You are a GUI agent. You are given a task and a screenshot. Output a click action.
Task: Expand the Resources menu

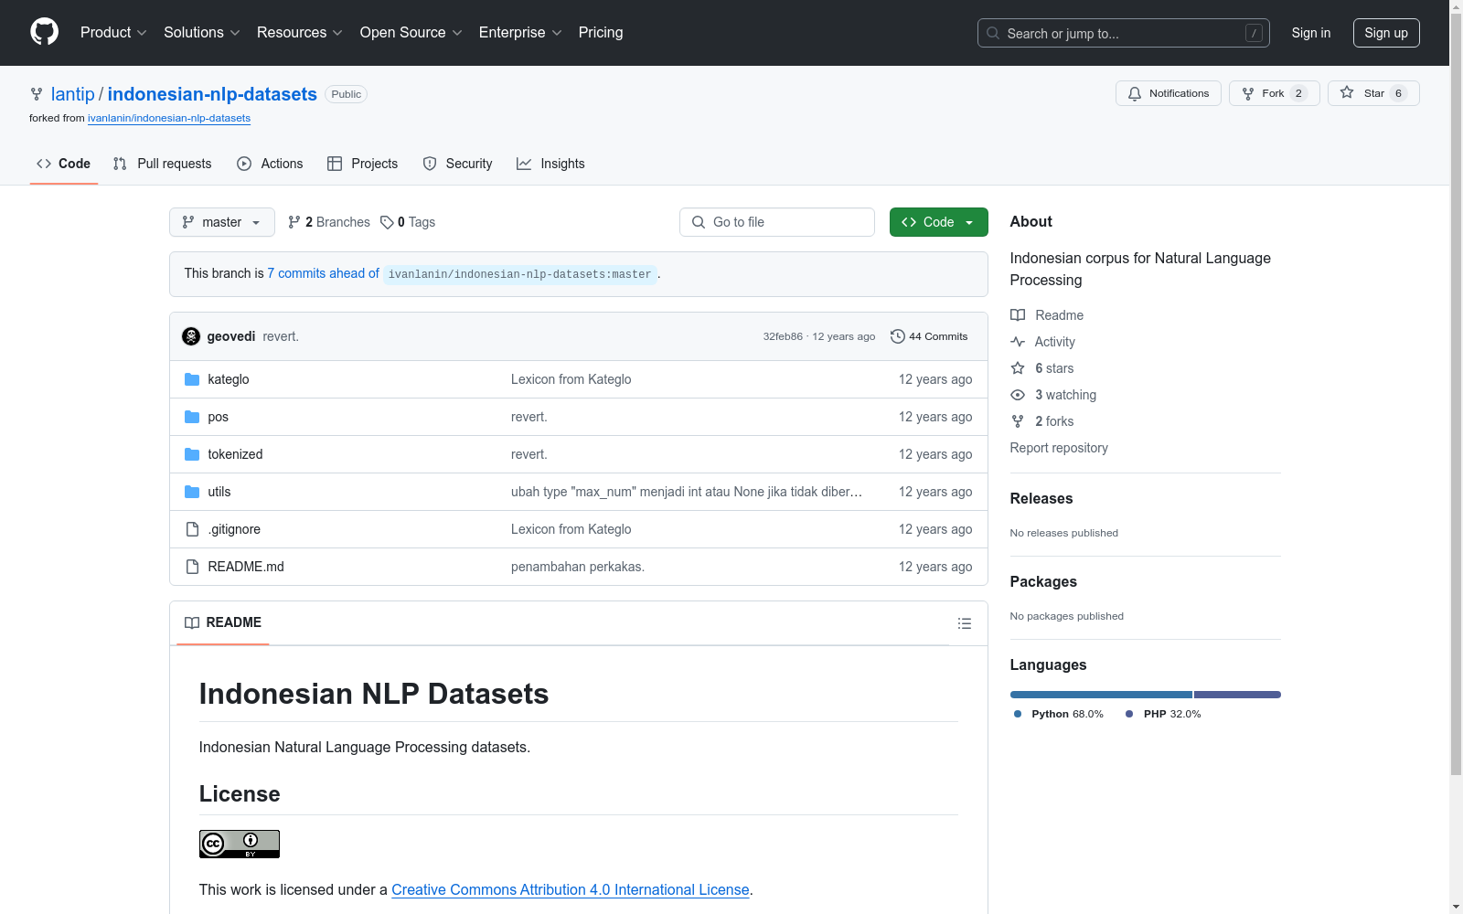300,32
